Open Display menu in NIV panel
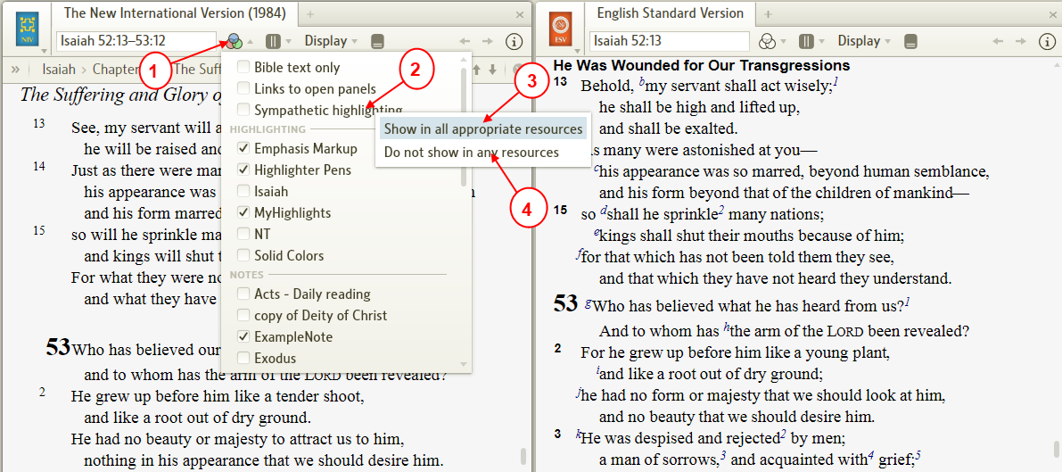 [331, 41]
